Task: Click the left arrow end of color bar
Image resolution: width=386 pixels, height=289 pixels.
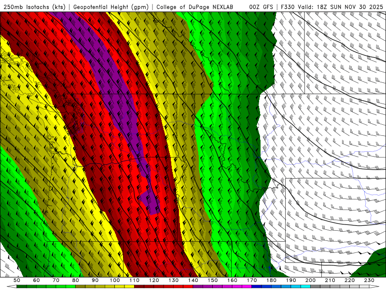Action: pos(12,286)
